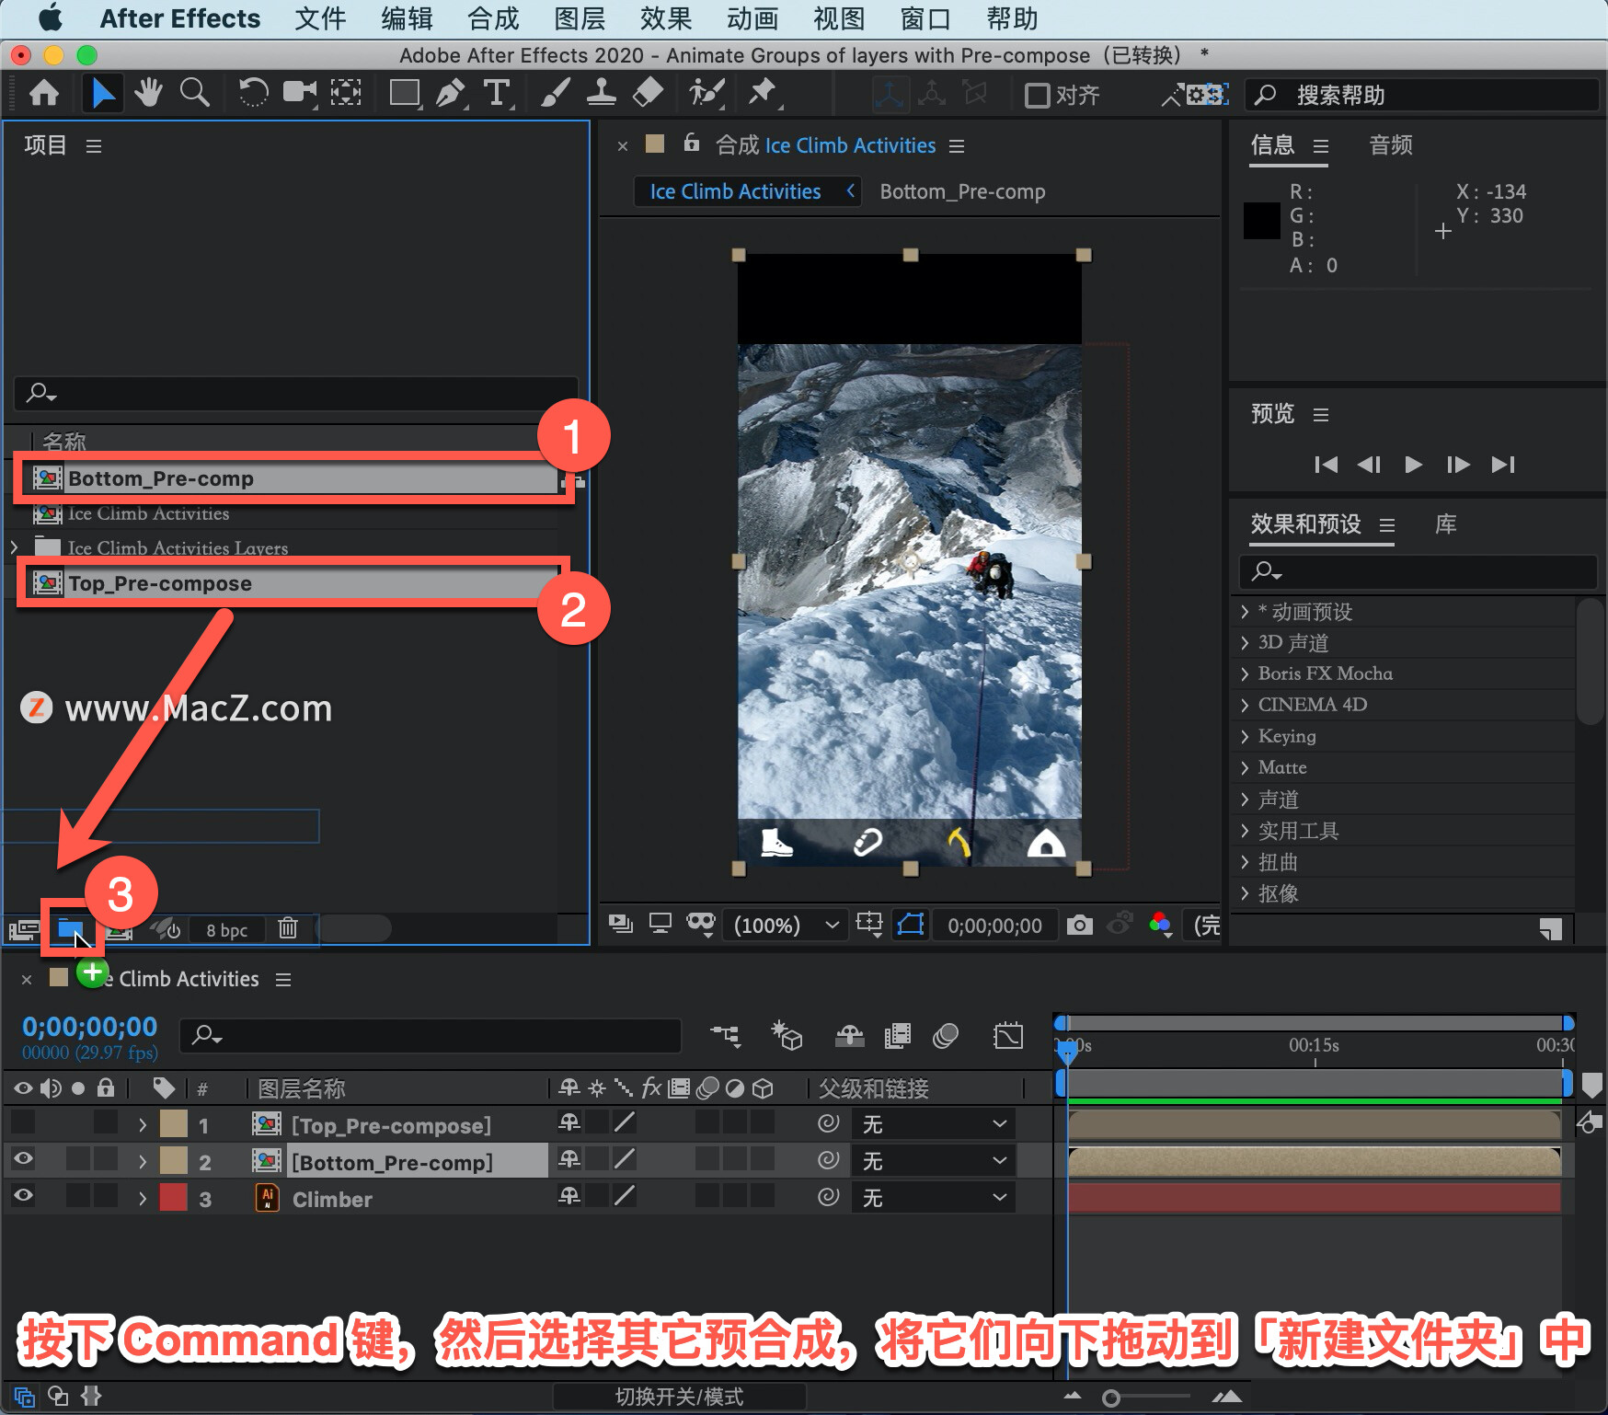The image size is (1608, 1415).
Task: Select the Clone Stamp tool
Action: tap(602, 94)
